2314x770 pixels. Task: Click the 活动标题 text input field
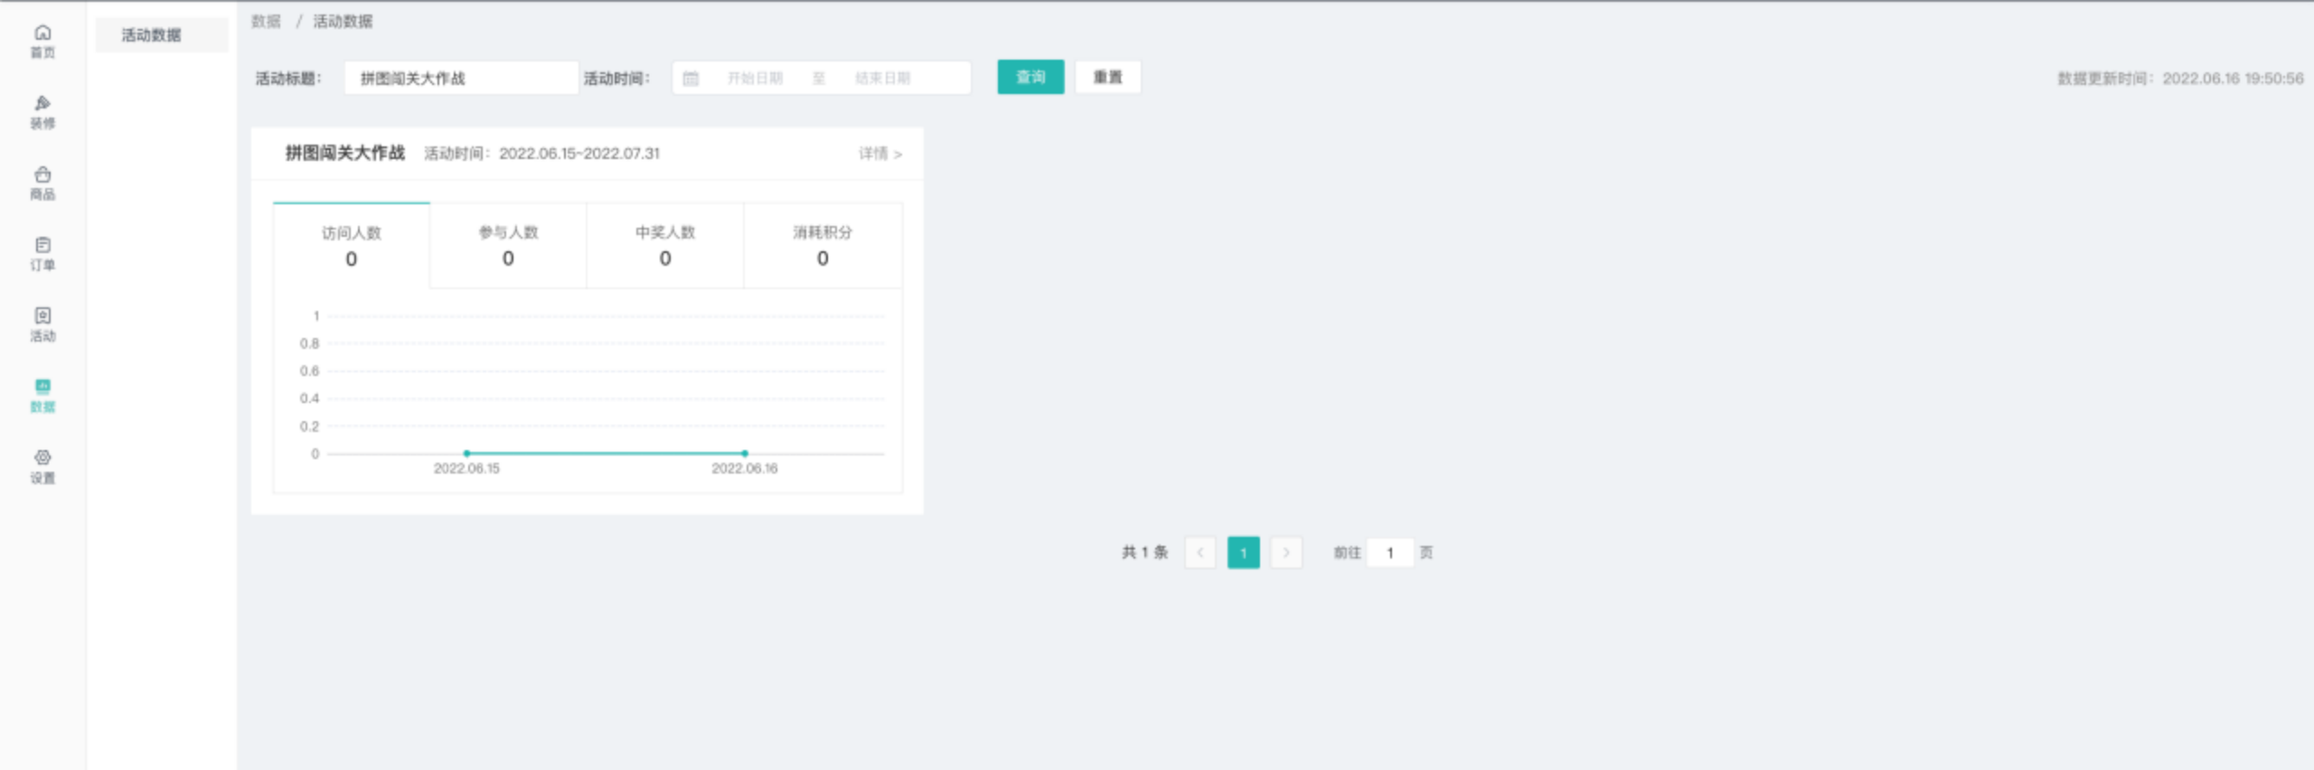(461, 79)
